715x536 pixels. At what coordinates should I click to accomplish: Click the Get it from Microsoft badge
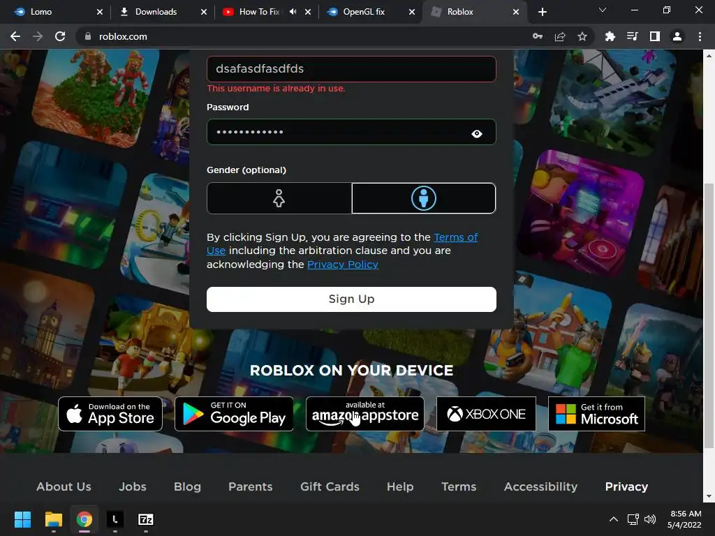[596, 414]
